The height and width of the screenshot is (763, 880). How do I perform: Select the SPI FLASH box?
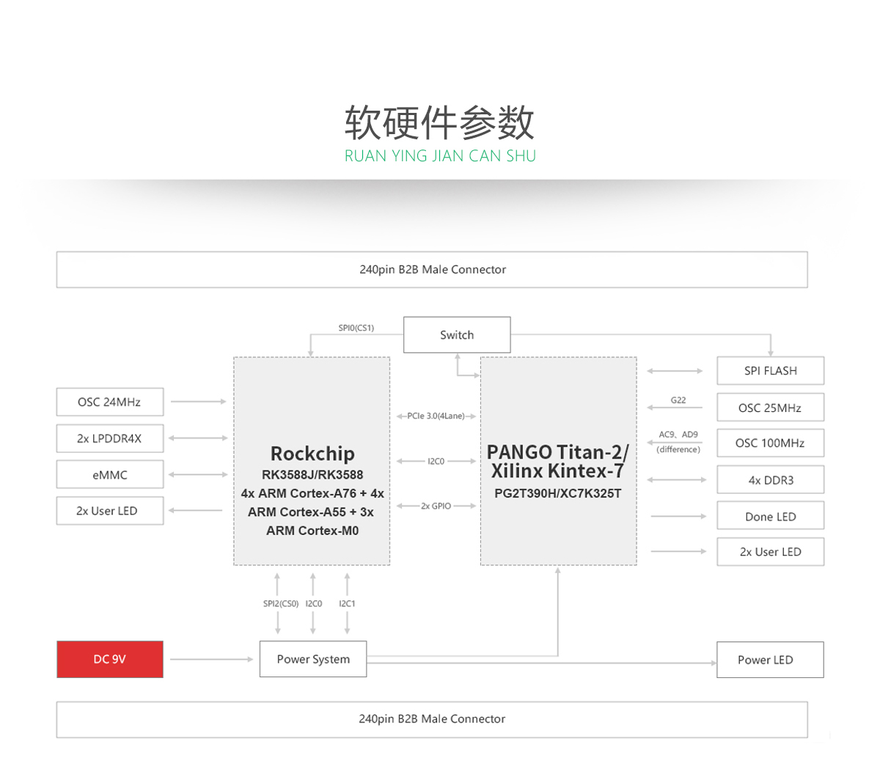coord(770,371)
